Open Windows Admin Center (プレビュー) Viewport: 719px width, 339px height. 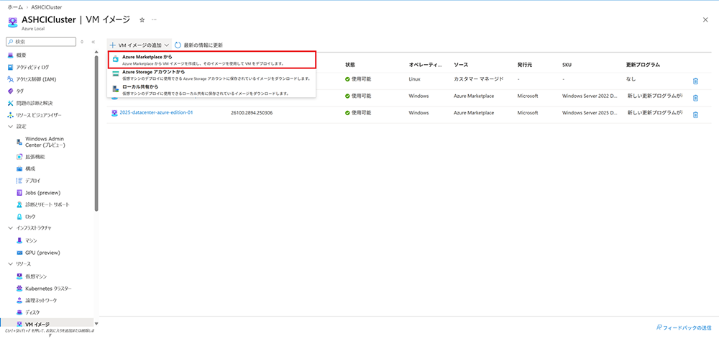pos(45,142)
